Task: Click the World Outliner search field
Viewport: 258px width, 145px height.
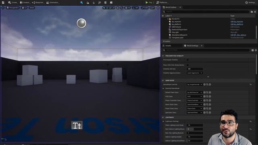Action: [x=206, y=12]
